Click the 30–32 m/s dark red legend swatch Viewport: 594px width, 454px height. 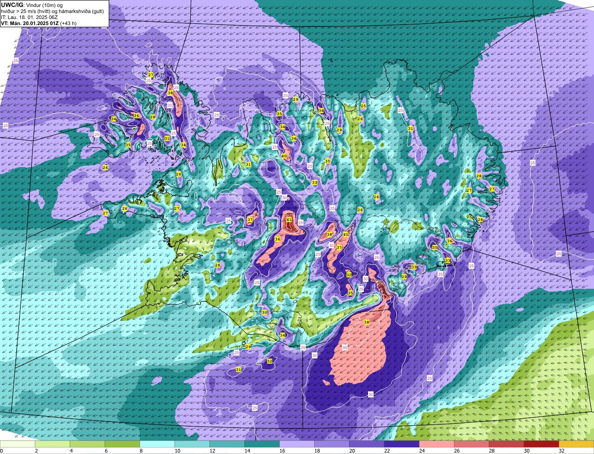pos(541,444)
